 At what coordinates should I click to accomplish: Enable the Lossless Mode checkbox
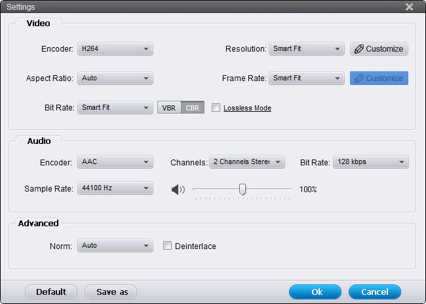point(216,108)
